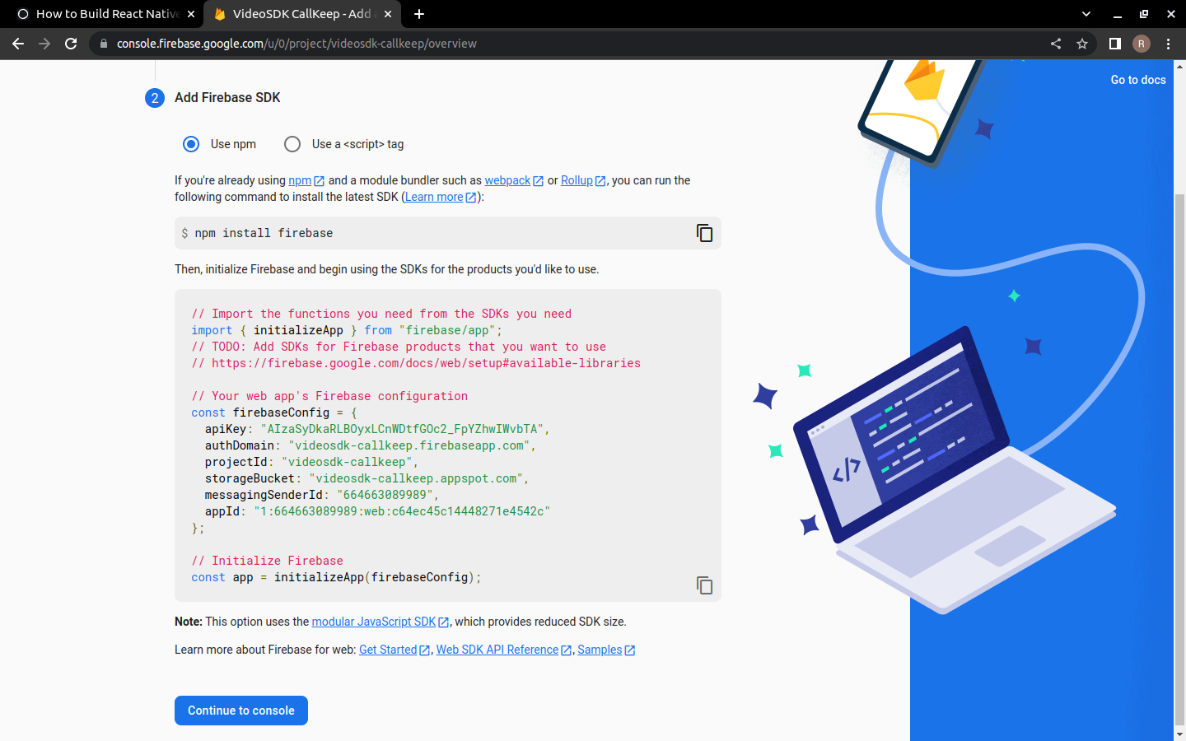Reload the Firebase console page
Screen dimensions: 1186x741
[x=71, y=44]
